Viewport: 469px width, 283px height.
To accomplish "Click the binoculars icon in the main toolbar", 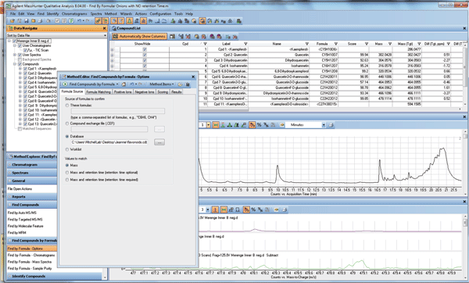I will click(x=230, y=21).
